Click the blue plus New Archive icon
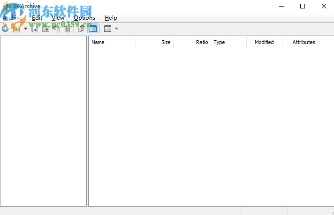Image resolution: width=334 pixels, height=215 pixels. (5, 29)
